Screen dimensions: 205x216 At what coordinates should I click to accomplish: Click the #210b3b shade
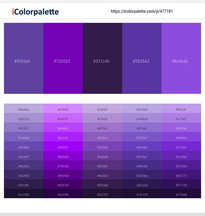[x=181, y=193]
